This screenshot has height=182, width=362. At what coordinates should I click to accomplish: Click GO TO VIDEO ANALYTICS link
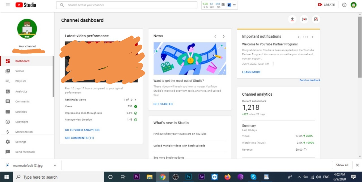tap(82, 130)
